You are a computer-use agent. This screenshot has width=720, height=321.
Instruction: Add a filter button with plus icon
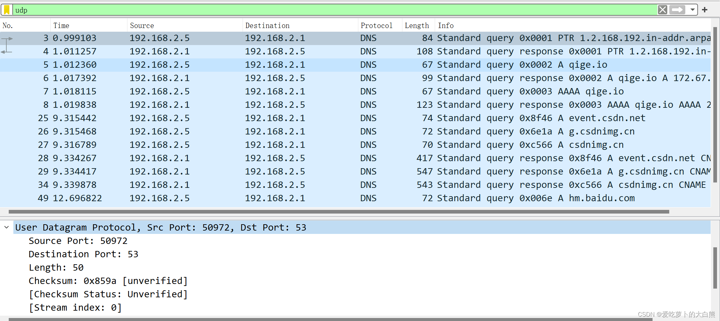click(x=705, y=10)
